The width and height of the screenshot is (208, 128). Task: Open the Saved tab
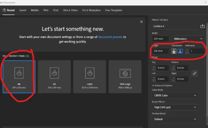point(23,10)
